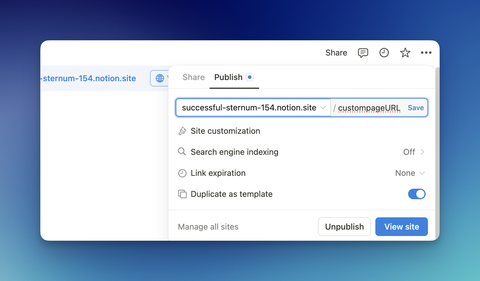480x281 pixels.
Task: Click the Link expiration clock icon
Action: [x=182, y=173]
